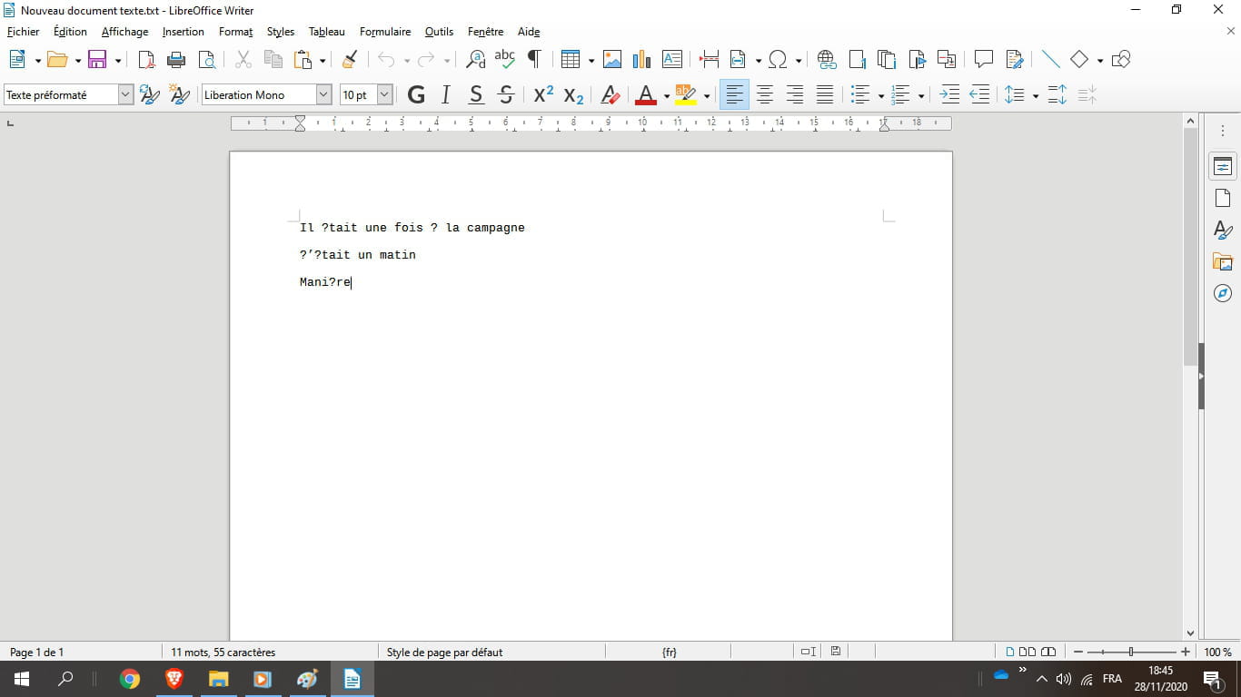Screen dimensions: 1241x697
Task: Open the Fichier menu
Action: (23, 32)
